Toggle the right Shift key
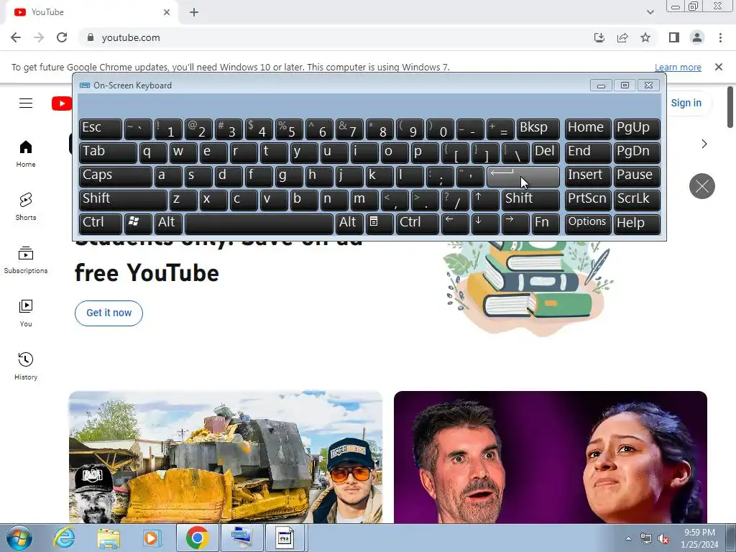 pyautogui.click(x=530, y=200)
